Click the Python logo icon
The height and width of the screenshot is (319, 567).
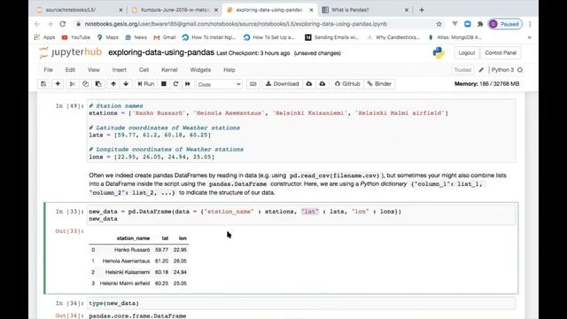coord(439,53)
